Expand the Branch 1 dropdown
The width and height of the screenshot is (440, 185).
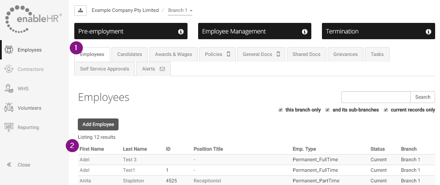click(x=180, y=11)
